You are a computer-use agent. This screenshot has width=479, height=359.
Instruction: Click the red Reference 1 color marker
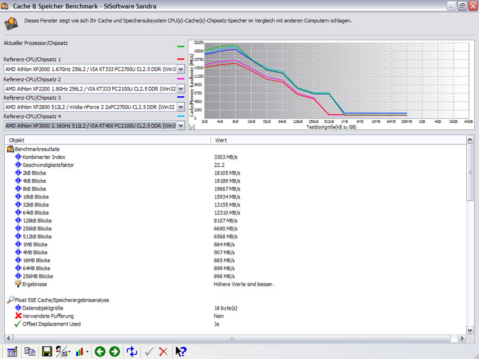tap(180, 59)
